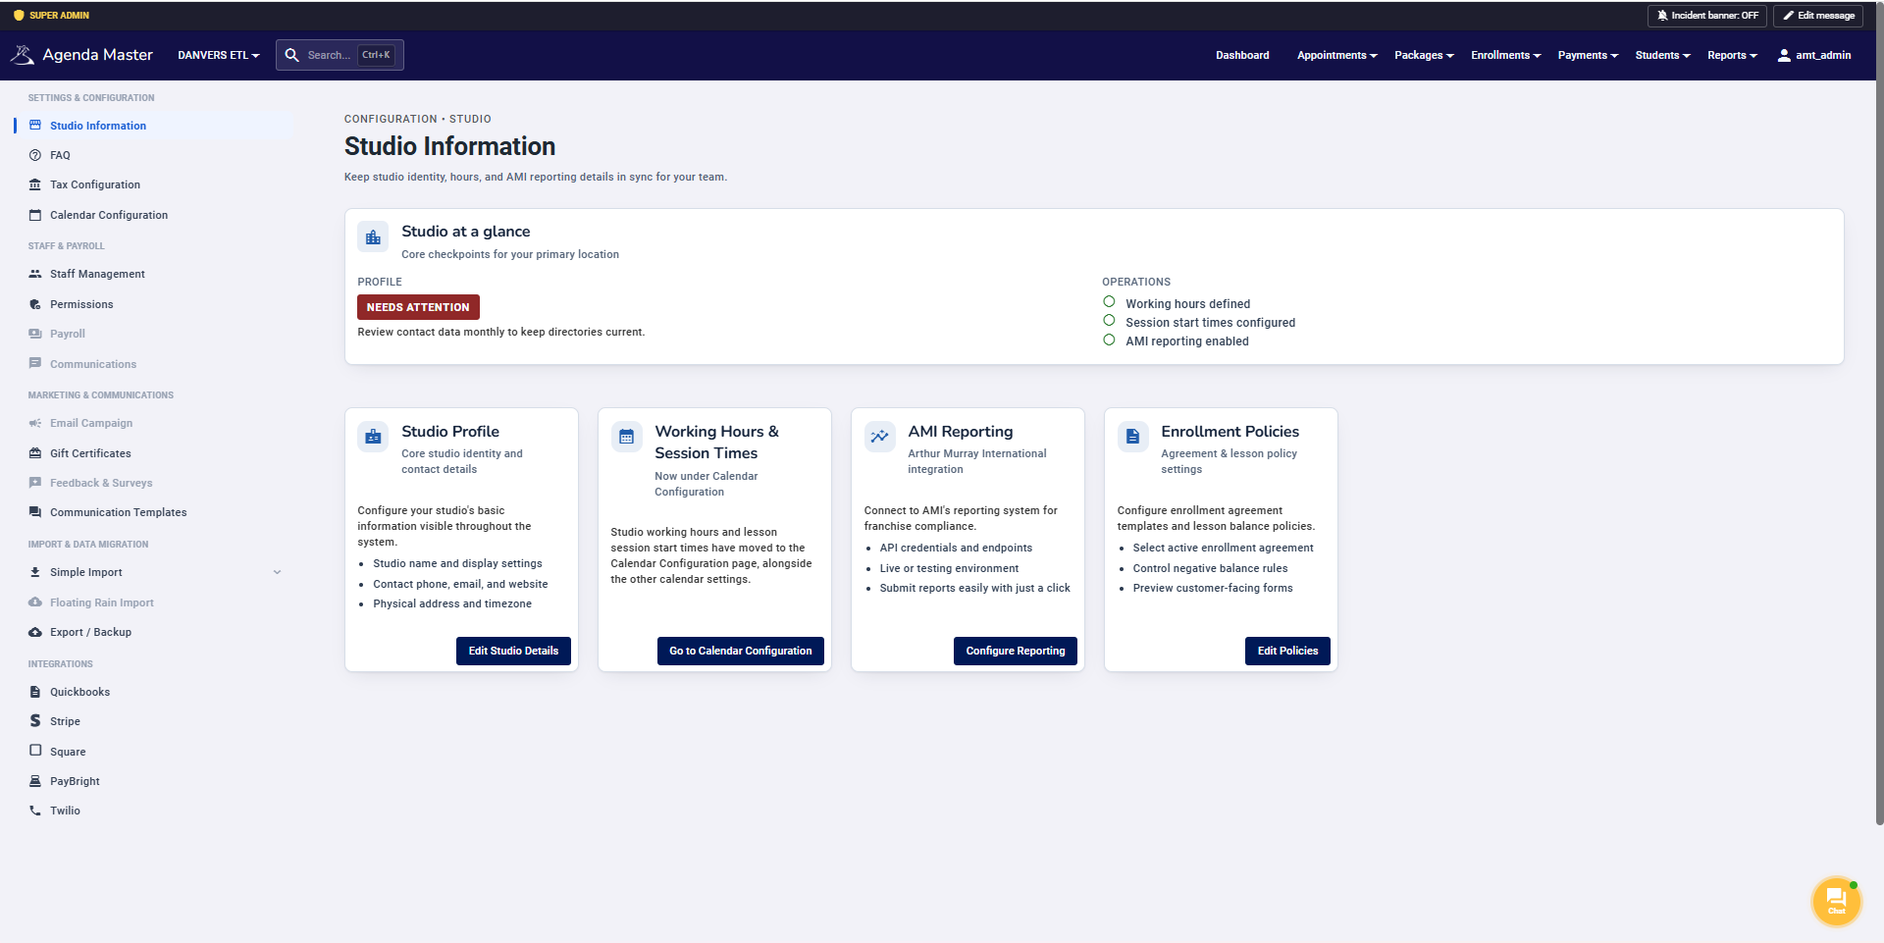Screen dimensions: 1884x943
Task: Click the Working Hours calendar card icon
Action: click(626, 437)
